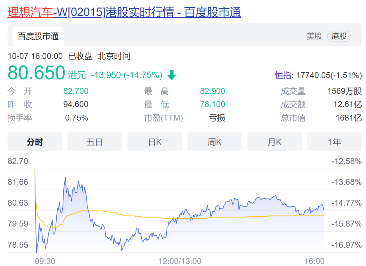Click the 换手率 value 0.75%
Screen dimensions: 366x266
[77, 118]
